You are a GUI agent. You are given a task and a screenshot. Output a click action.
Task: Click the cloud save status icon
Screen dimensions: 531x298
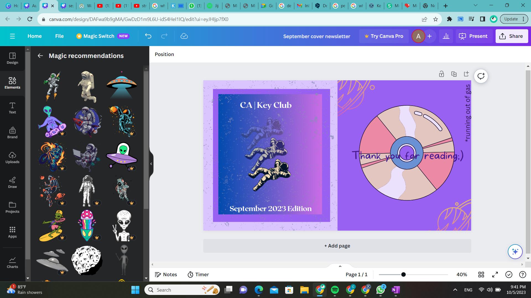184,36
